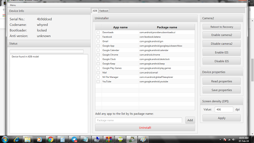The height and width of the screenshot is (143, 254).
Task: Select package com.android.email cell
Action: coord(167,73)
